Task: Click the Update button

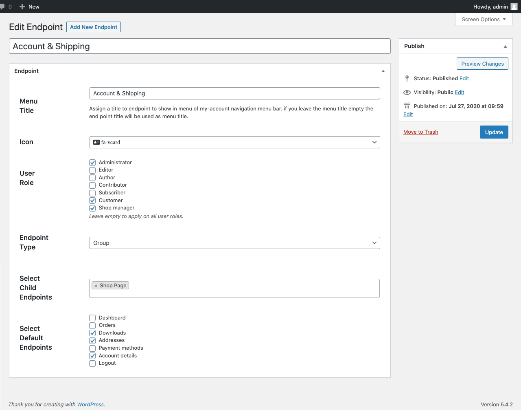Action: point(494,132)
